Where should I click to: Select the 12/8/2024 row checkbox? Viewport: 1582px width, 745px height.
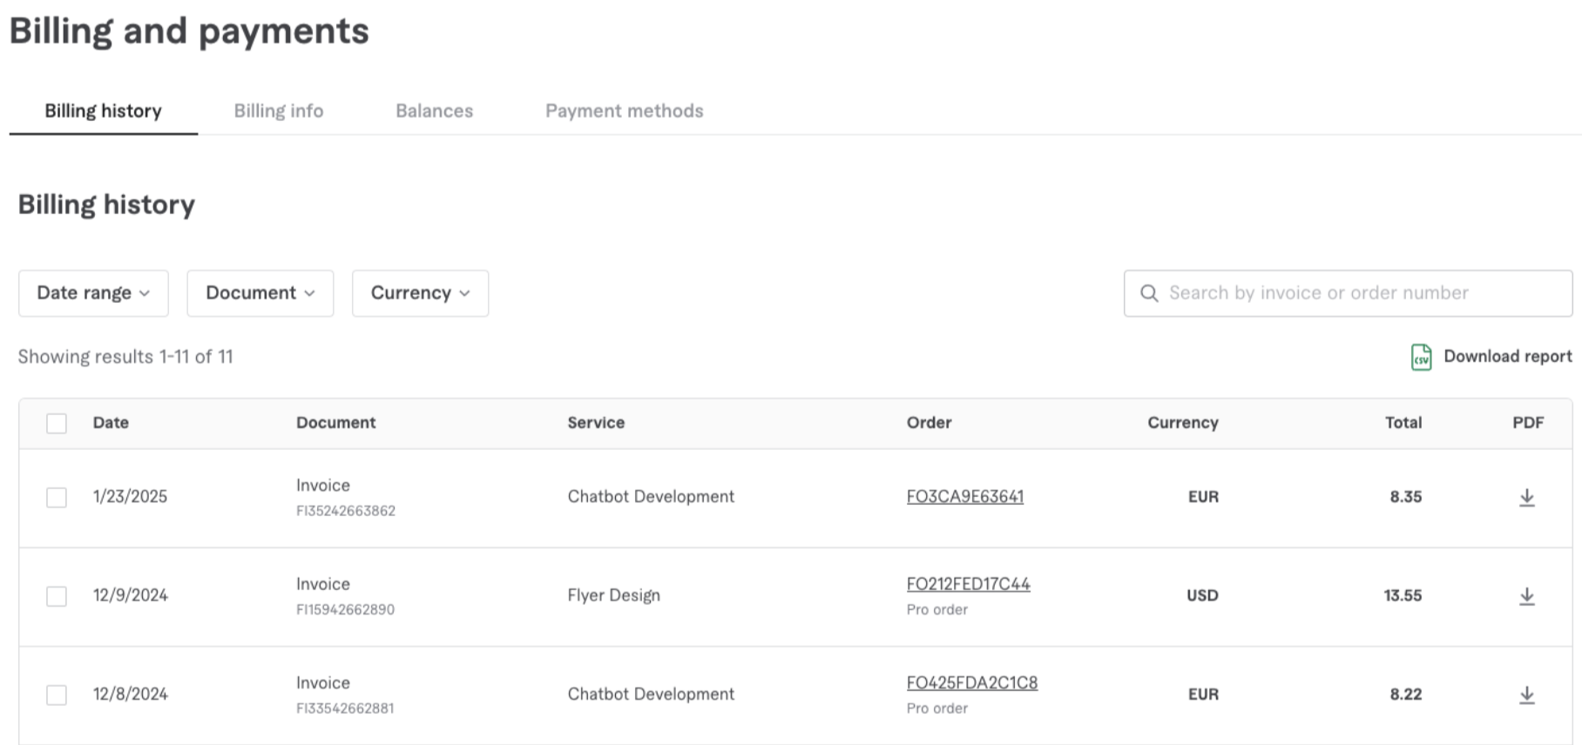pos(57,695)
